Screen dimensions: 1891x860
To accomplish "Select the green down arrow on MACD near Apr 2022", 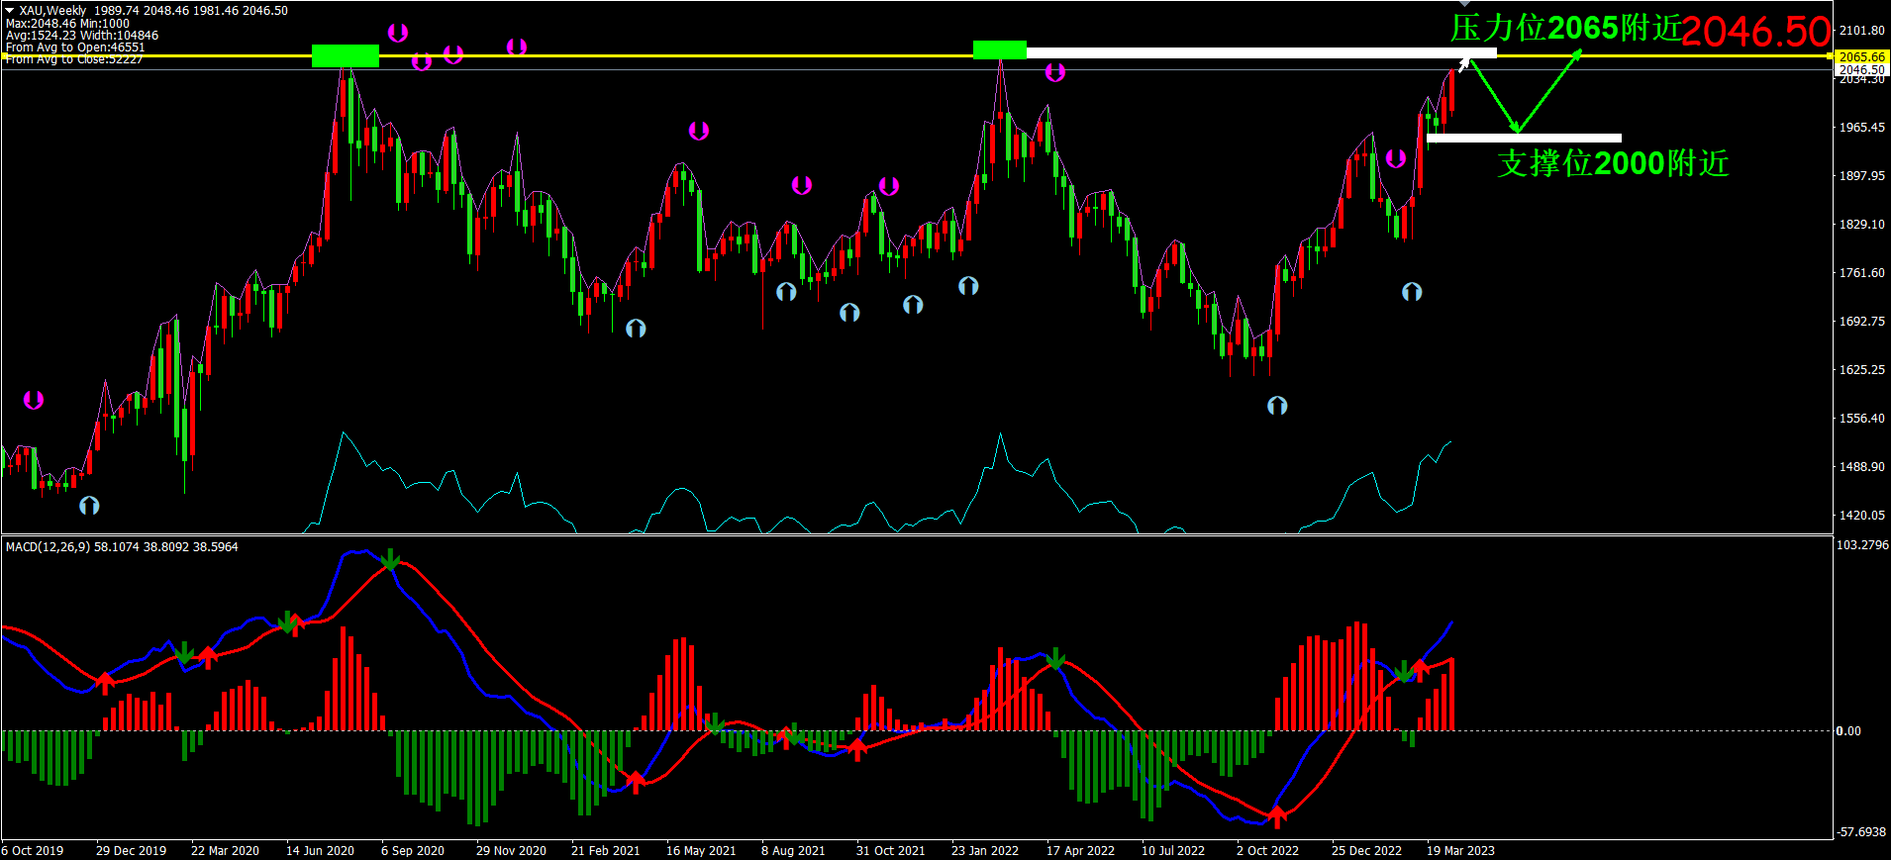I will [x=1055, y=659].
